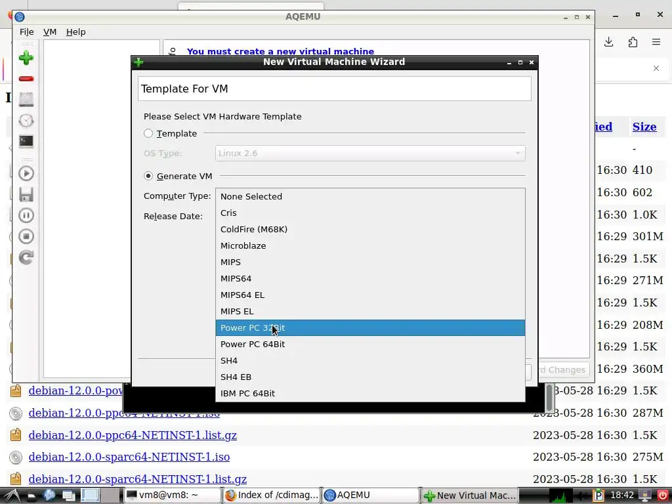
Task: Add new VM with green plus icon
Action: [x=26, y=58]
